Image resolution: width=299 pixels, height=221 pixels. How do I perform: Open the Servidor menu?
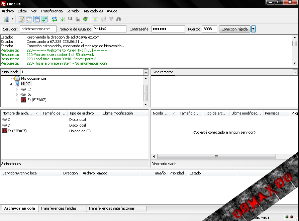(73, 11)
